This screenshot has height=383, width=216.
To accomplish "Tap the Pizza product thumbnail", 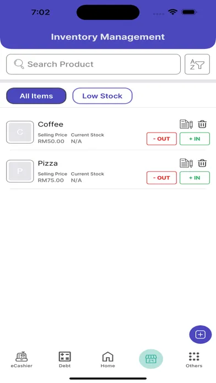I will point(20,171).
